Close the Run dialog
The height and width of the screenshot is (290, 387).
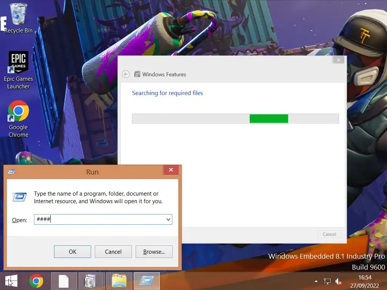tap(171, 170)
